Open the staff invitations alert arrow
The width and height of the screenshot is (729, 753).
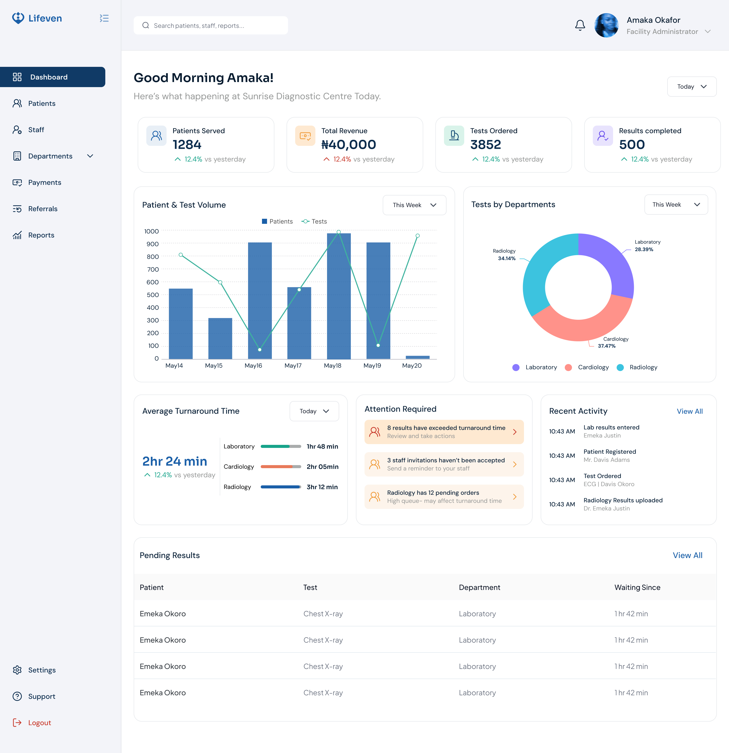point(515,464)
